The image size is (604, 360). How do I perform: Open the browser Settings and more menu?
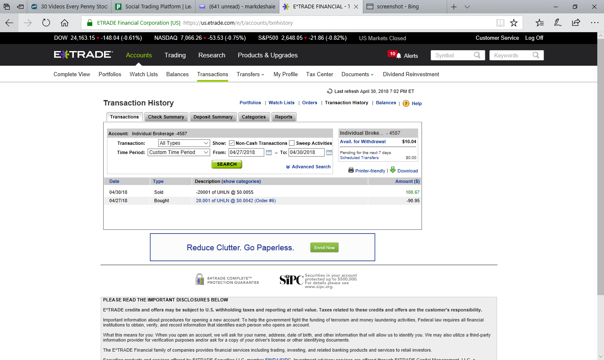point(595,23)
